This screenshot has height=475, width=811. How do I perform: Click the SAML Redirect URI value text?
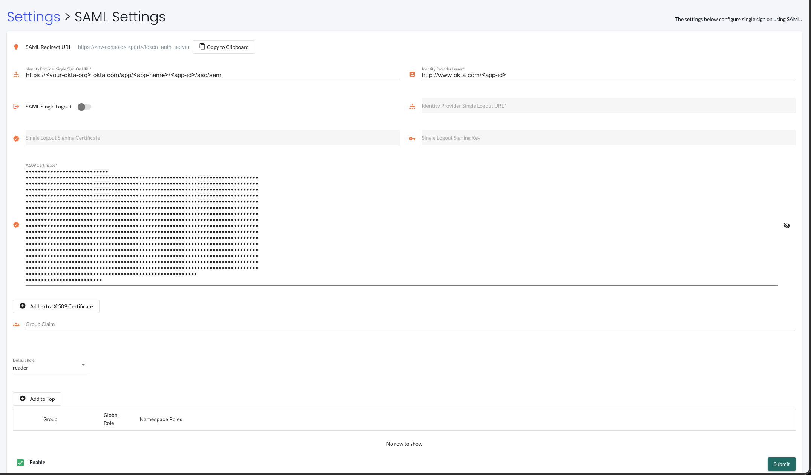(x=133, y=47)
